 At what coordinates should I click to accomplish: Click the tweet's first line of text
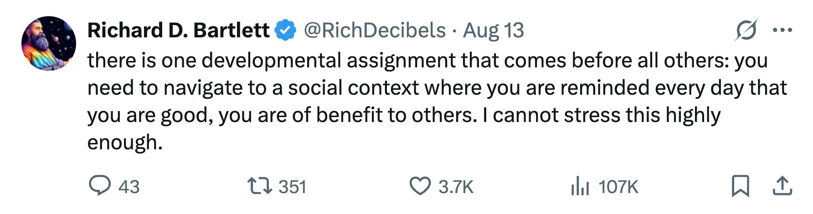click(427, 61)
